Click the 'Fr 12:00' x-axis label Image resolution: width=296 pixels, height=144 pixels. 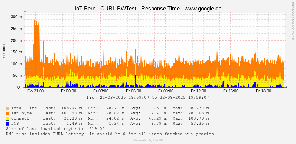coord(199,91)
